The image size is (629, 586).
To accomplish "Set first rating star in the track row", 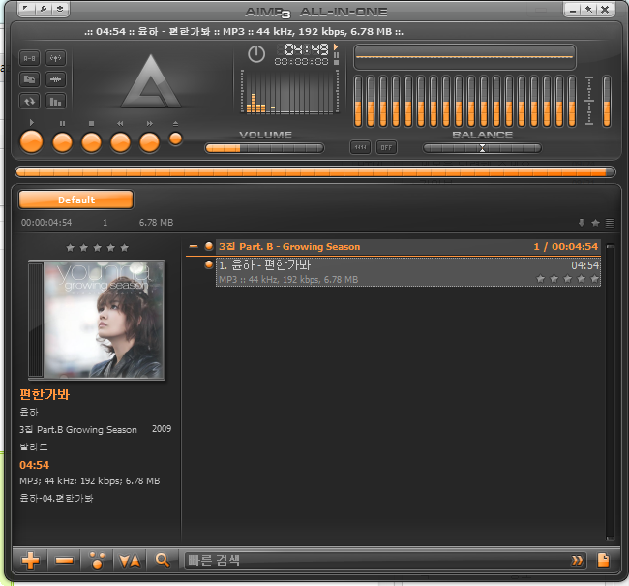I will 541,278.
